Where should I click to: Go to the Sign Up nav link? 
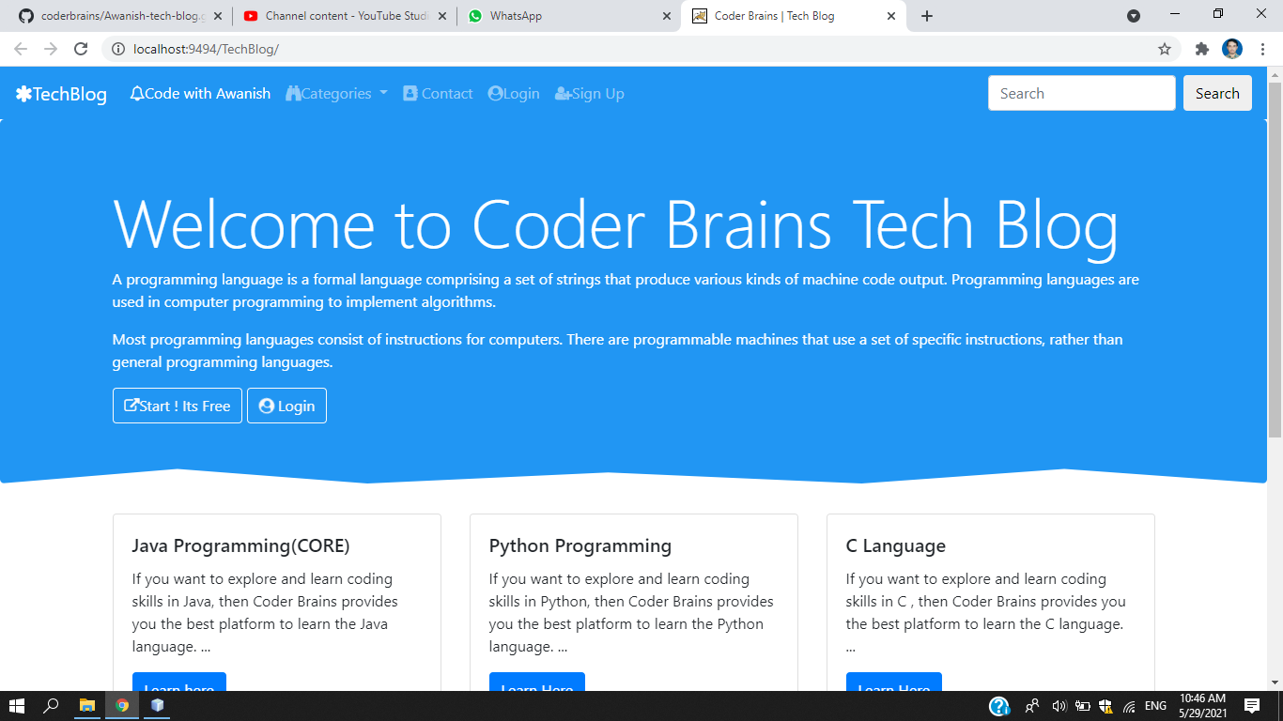[590, 93]
